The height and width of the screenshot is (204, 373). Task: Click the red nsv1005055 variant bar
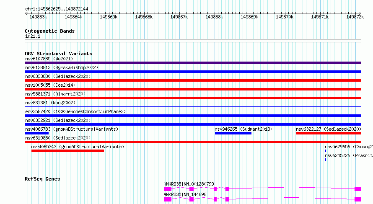(x=193, y=89)
